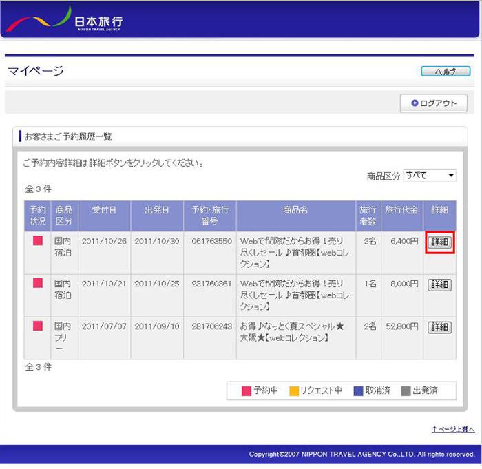Click product name お得♪なっとく夏スペシャル★大阪
This screenshot has height=469, width=482.
click(x=292, y=332)
